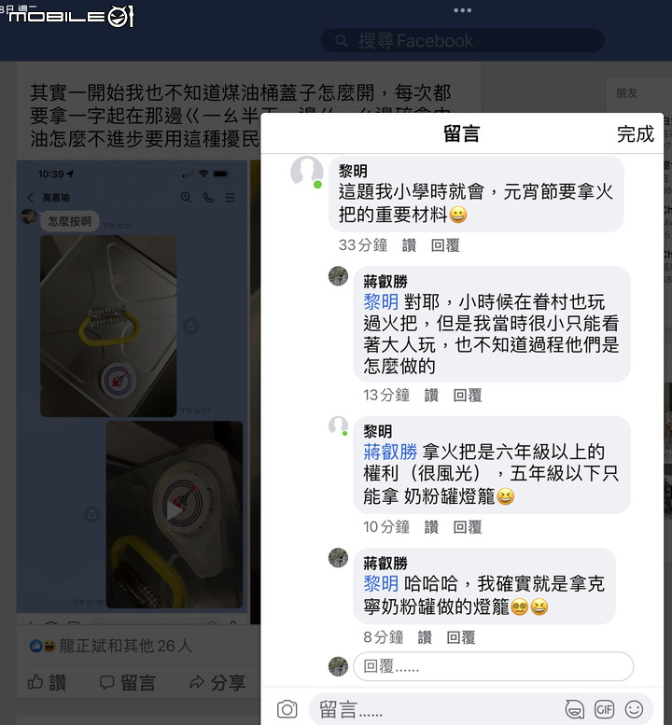Viewport: 672px width, 725px height.
Task: Click the blue 蔣叡勝 mention link
Action: click(x=390, y=452)
